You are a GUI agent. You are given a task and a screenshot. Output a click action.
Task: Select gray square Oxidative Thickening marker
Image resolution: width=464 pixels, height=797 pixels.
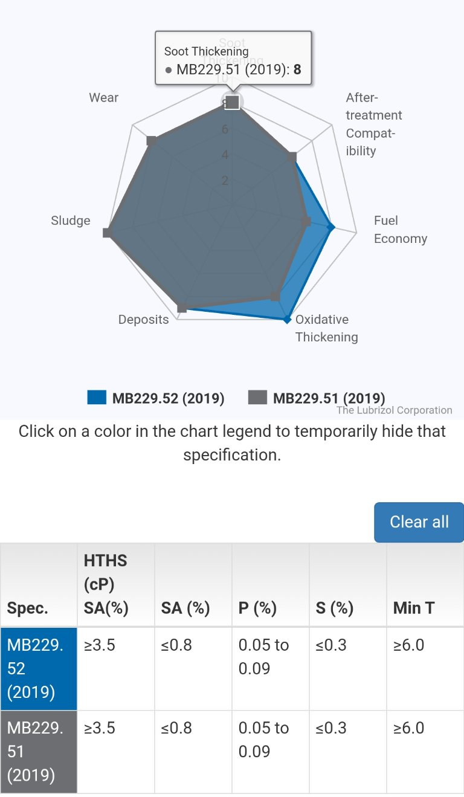pyautogui.click(x=275, y=296)
